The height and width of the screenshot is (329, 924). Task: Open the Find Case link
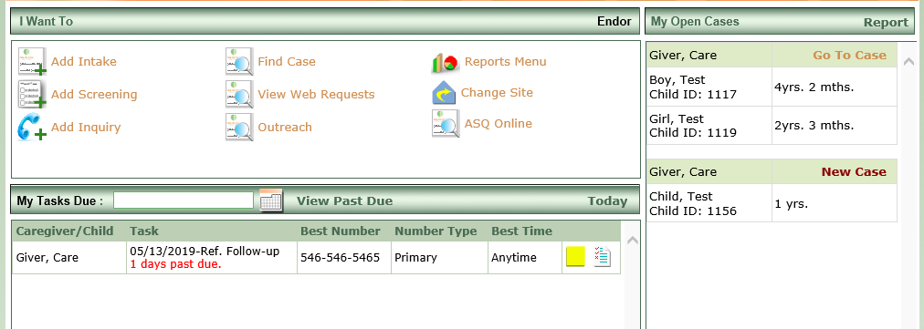287,62
